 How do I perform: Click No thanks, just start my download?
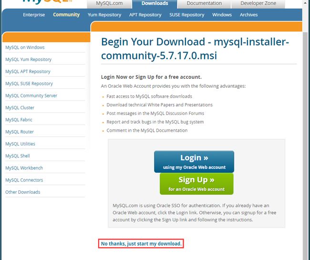[x=141, y=244]
